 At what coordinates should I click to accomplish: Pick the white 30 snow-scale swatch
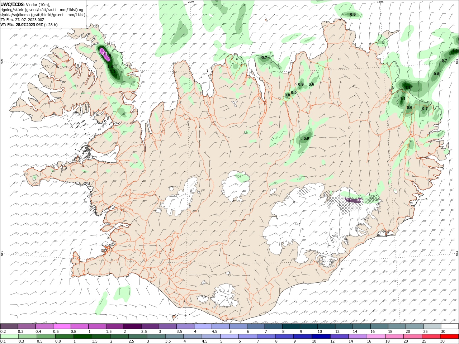coord(450,326)
